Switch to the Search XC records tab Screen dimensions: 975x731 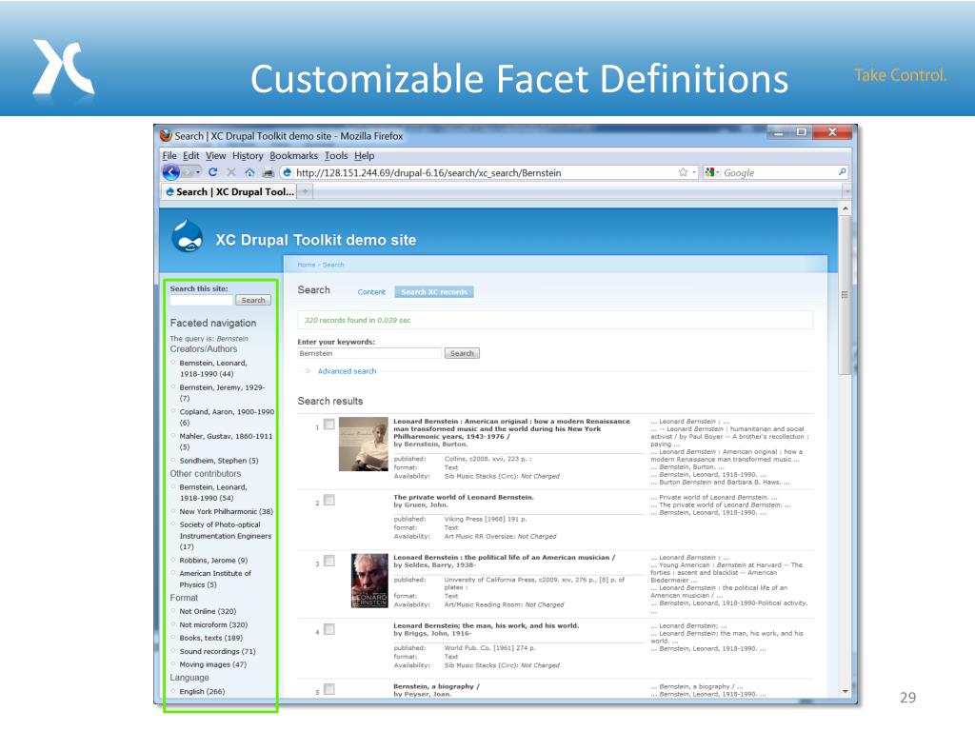(x=434, y=291)
